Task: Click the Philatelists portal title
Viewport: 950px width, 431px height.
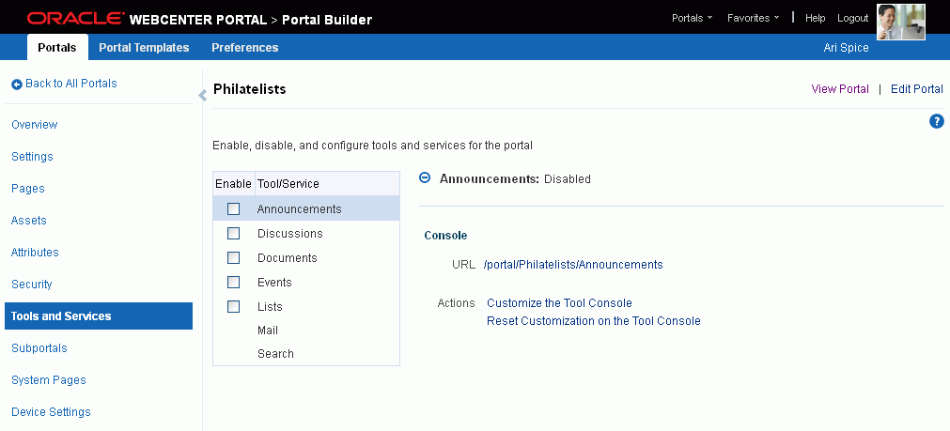Action: (250, 89)
